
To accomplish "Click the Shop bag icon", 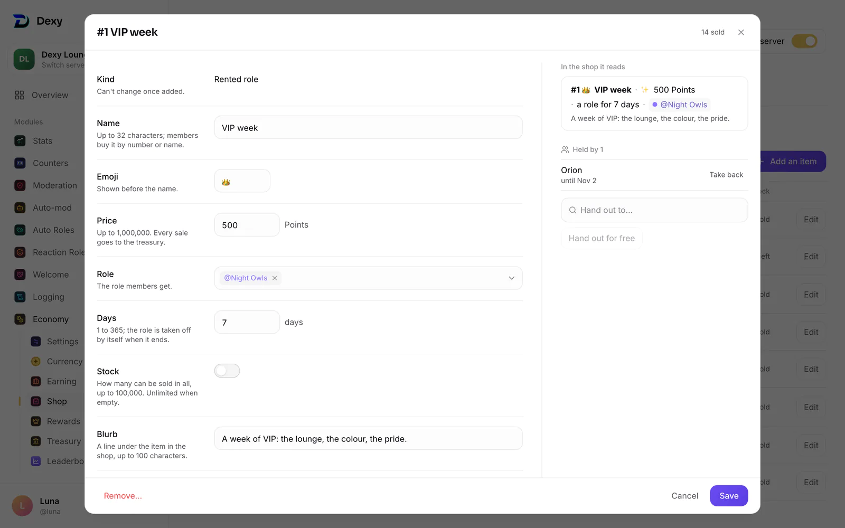I will point(36,401).
